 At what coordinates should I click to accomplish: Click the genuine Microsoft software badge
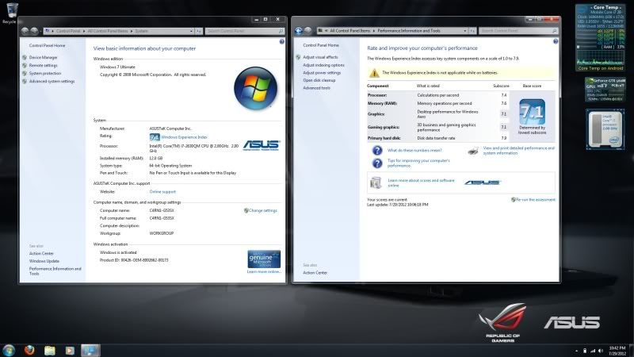(x=264, y=259)
